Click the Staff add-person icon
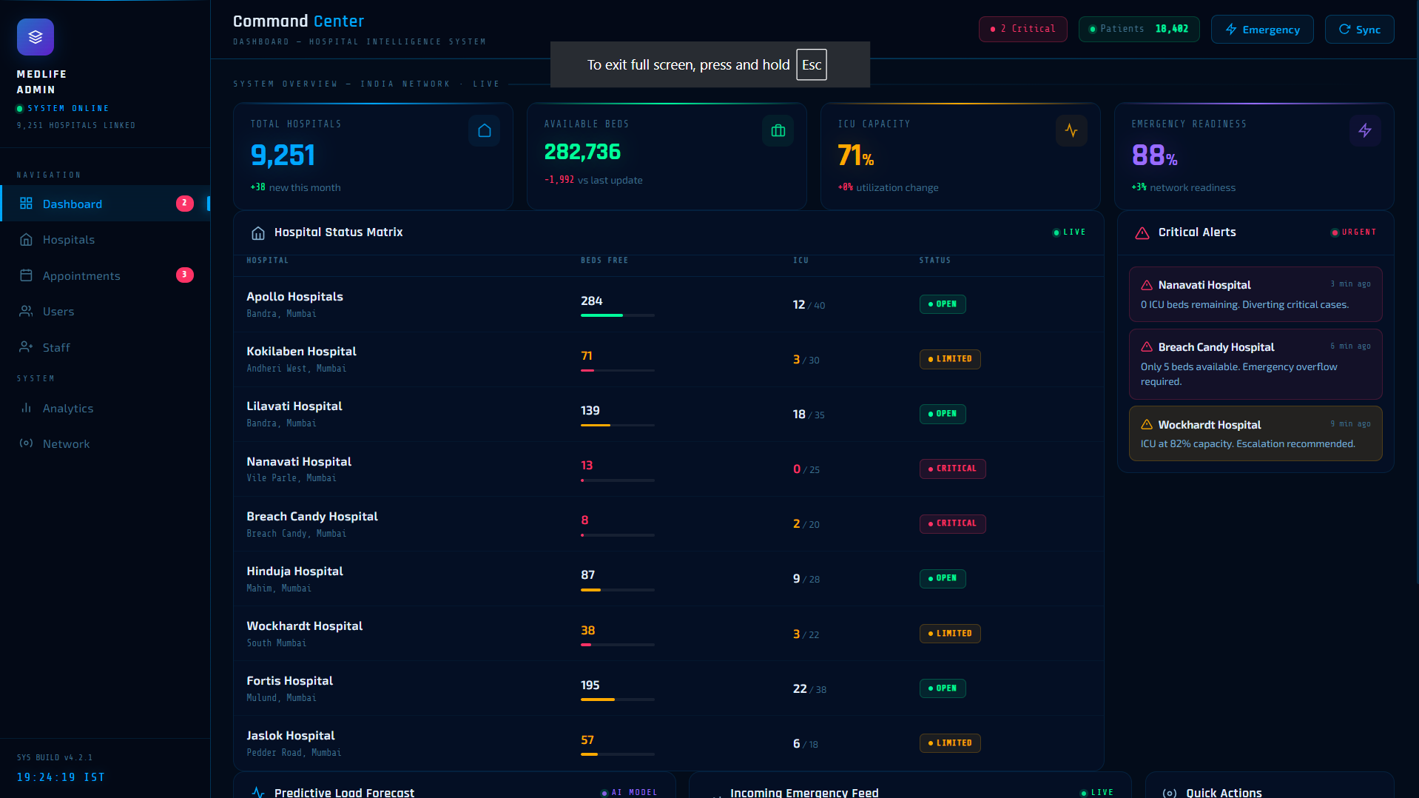This screenshot has height=798, width=1419. click(26, 347)
